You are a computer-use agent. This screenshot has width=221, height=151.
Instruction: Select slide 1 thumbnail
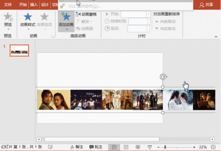pyautogui.click(x=19, y=51)
